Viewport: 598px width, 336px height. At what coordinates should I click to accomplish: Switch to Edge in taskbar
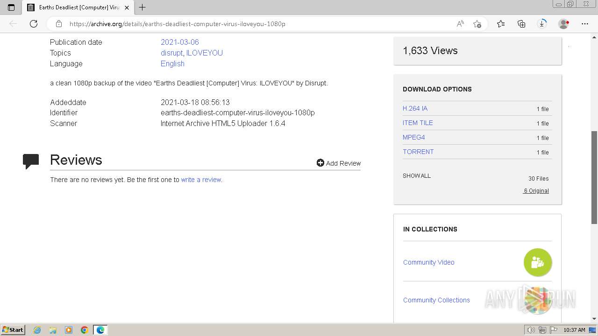click(100, 330)
